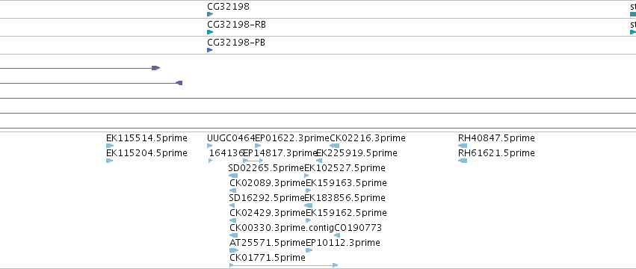Select the EK183856.5prime feature arrow
This screenshot has height=269, width=636.
tap(308, 205)
